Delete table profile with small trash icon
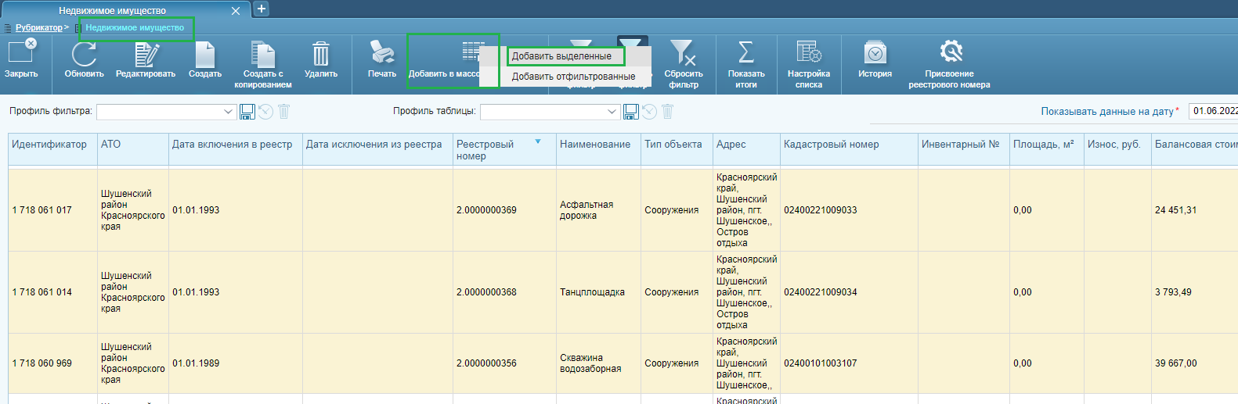Screen dimensions: 1238x404 tap(668, 112)
